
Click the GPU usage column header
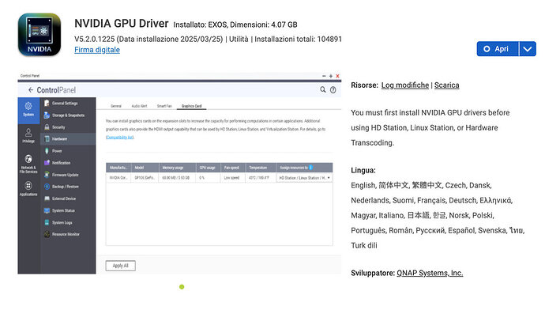coord(209,168)
